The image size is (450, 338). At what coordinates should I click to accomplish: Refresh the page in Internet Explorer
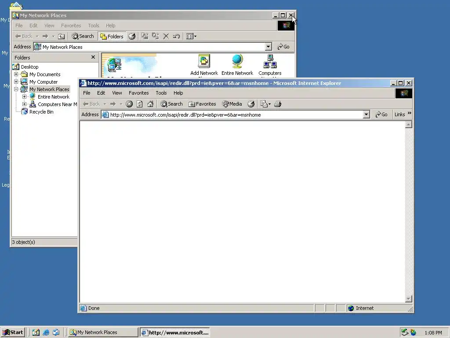[139, 104]
